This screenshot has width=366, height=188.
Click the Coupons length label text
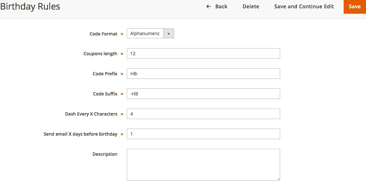coord(100,54)
